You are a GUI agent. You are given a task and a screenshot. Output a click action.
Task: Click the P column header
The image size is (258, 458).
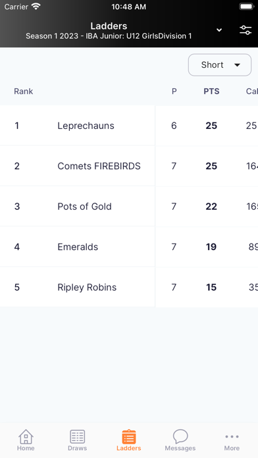point(174,91)
